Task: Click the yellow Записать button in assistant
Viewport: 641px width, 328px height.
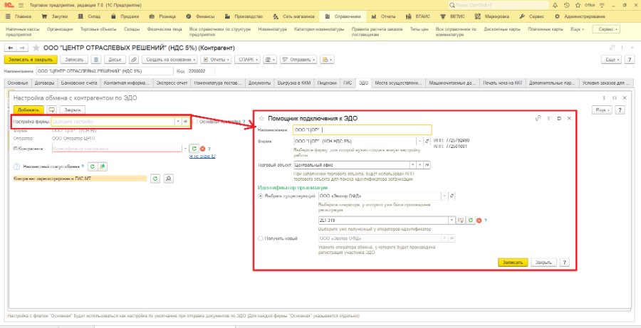Action: 513,263
